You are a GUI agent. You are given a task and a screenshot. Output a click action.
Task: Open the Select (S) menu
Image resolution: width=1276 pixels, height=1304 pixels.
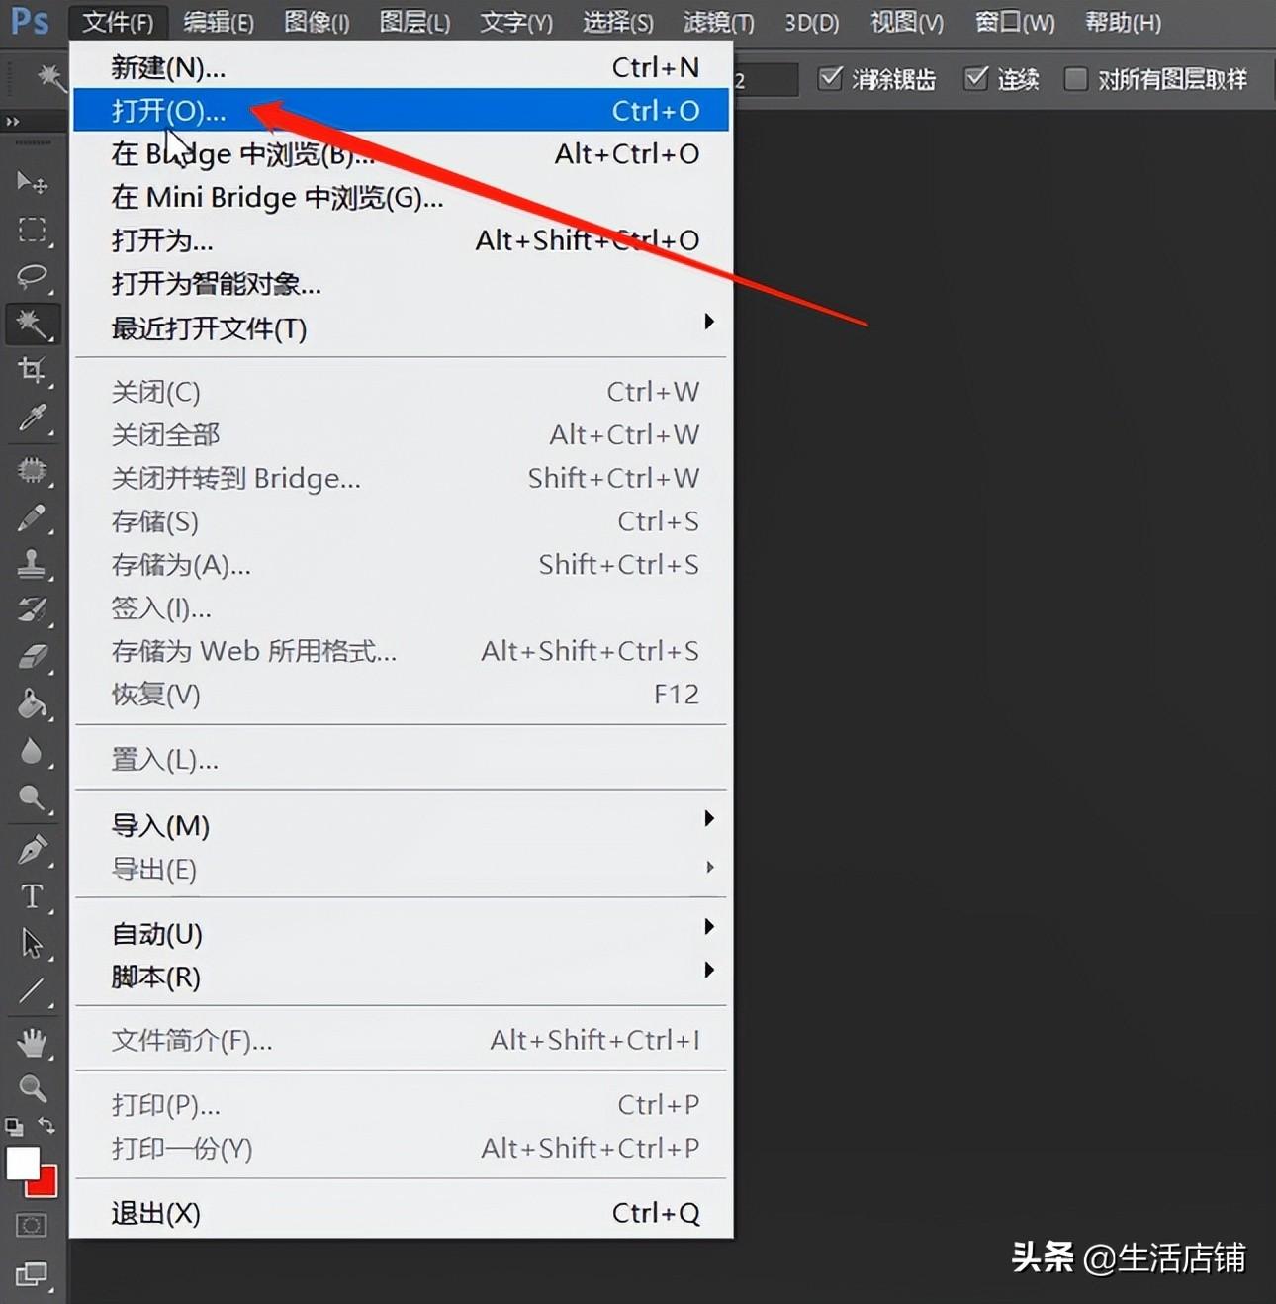[x=618, y=22]
